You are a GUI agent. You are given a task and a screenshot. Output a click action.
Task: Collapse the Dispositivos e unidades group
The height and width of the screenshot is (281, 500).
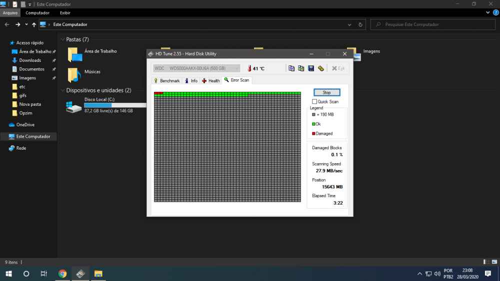click(x=62, y=90)
